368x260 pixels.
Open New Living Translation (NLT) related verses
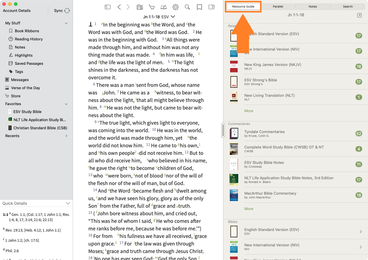pyautogui.click(x=296, y=97)
